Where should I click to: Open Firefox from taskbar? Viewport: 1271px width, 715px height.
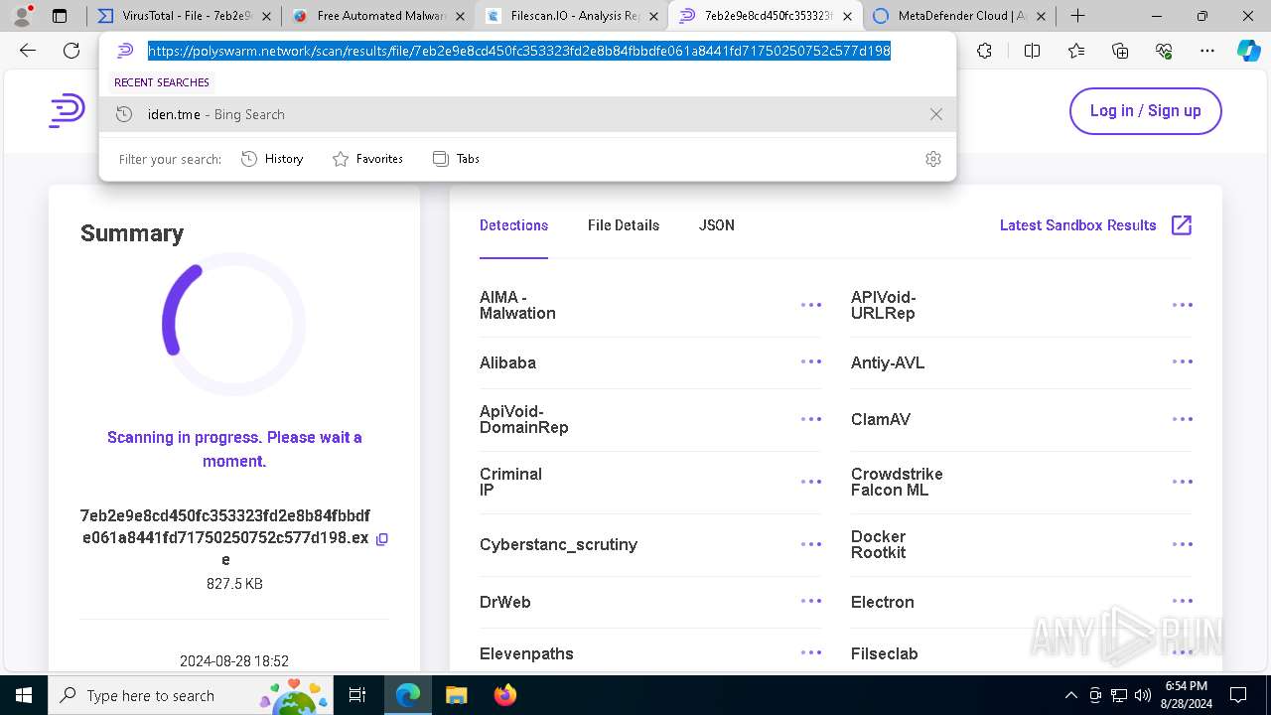click(504, 695)
